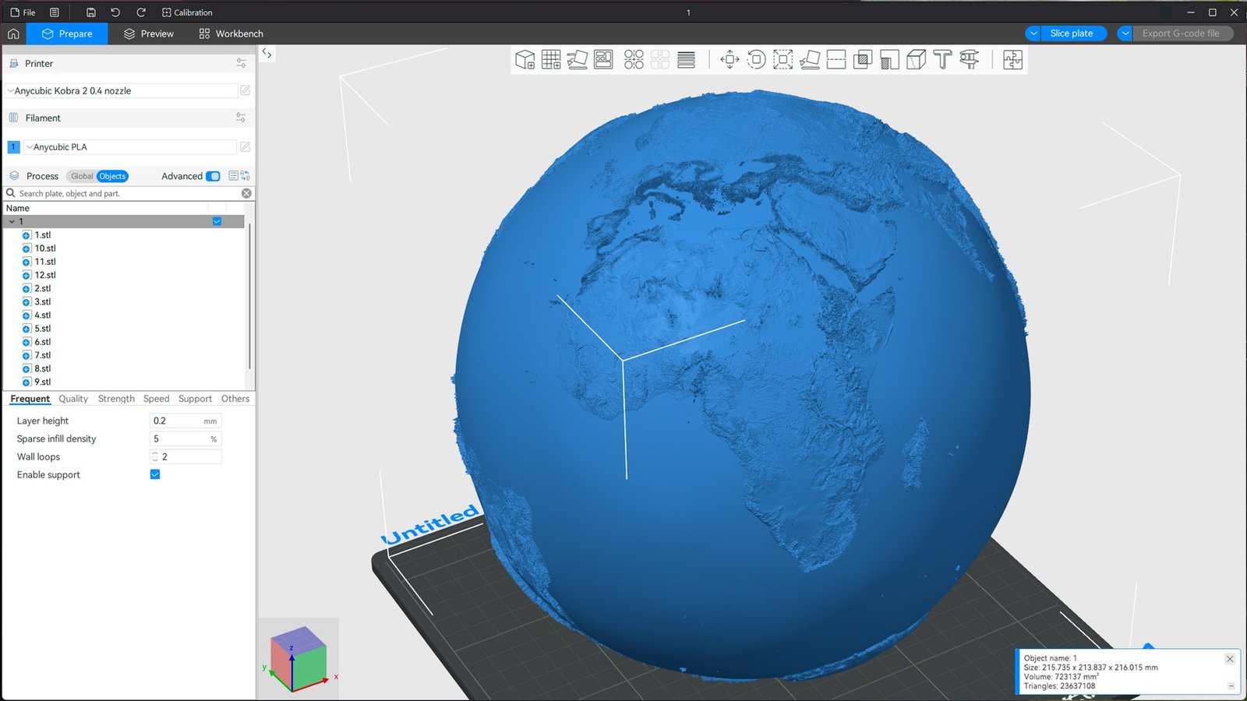Open the Cut tool
Viewport: 1247px width, 701px height.
coord(836,60)
